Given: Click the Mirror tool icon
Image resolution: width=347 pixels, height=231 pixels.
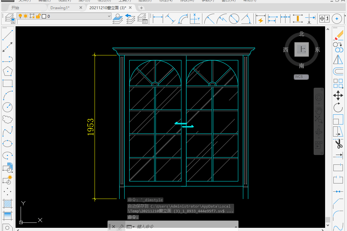Looking at the screenshot, I should [x=338, y=60].
